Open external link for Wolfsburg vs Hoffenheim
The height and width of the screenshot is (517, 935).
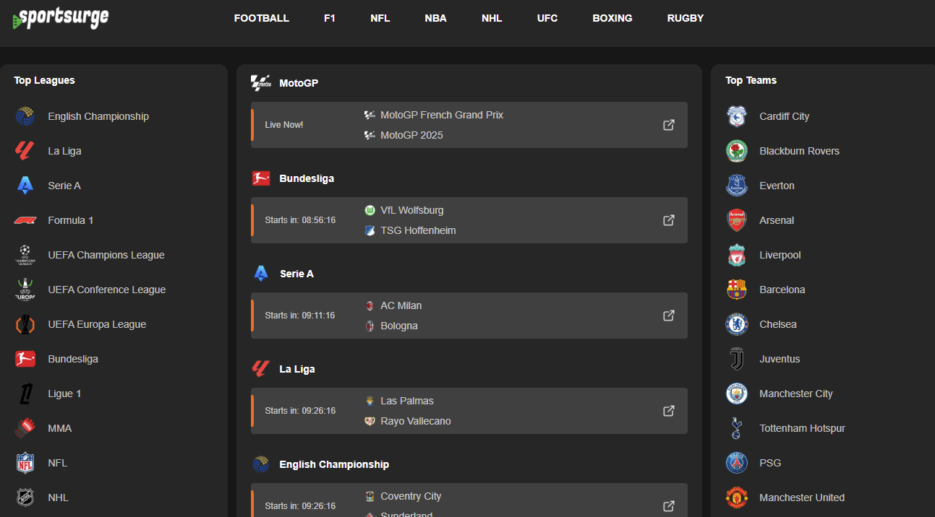pyautogui.click(x=669, y=220)
